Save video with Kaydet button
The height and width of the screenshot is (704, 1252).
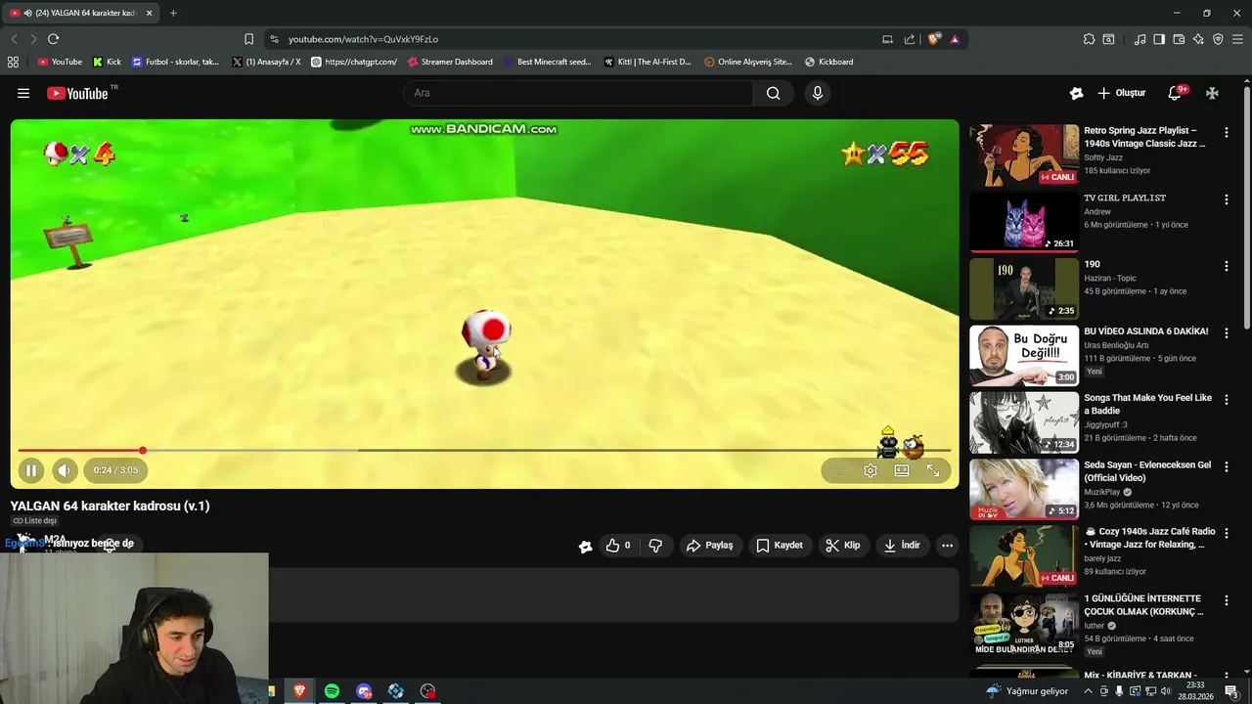(780, 546)
